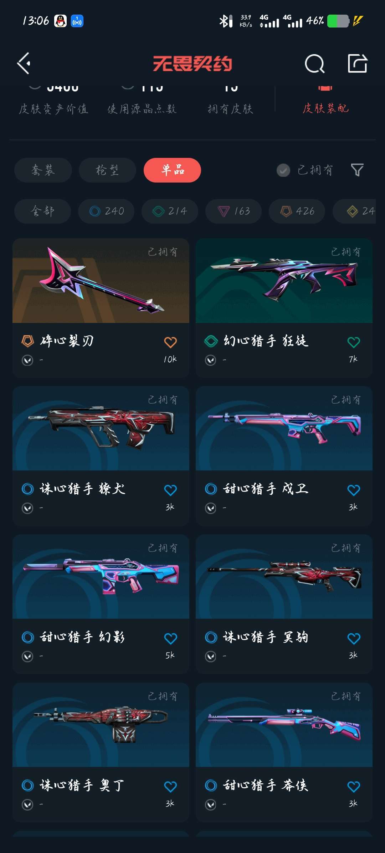This screenshot has height=853, width=385.
Task: Open the funnel filter icon
Action: (357, 170)
